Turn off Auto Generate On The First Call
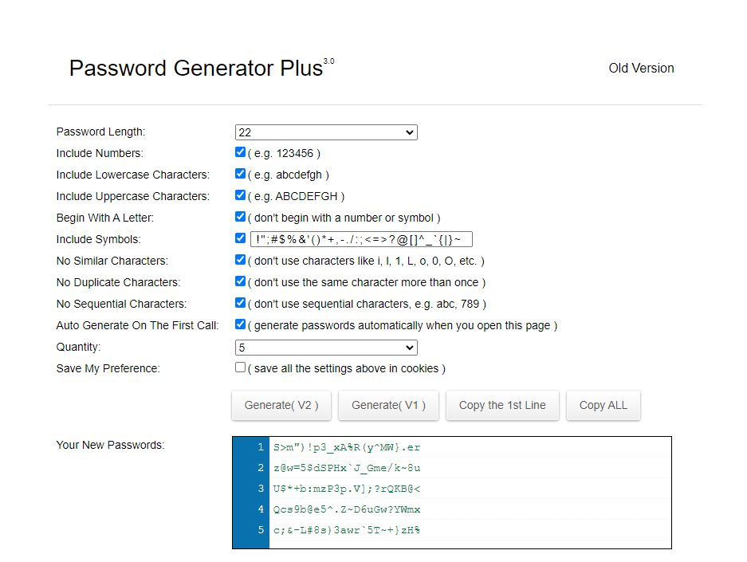Image resolution: width=747 pixels, height=562 pixels. coord(239,324)
